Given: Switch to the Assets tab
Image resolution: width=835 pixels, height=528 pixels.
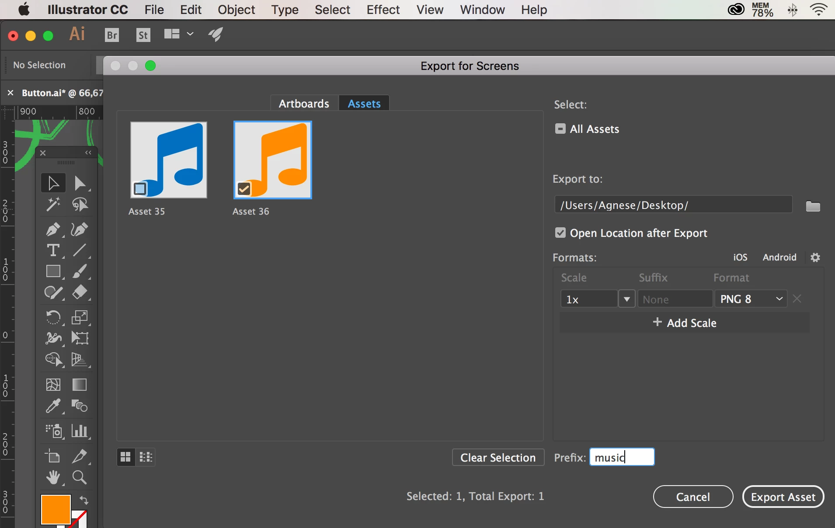Looking at the screenshot, I should 364,104.
